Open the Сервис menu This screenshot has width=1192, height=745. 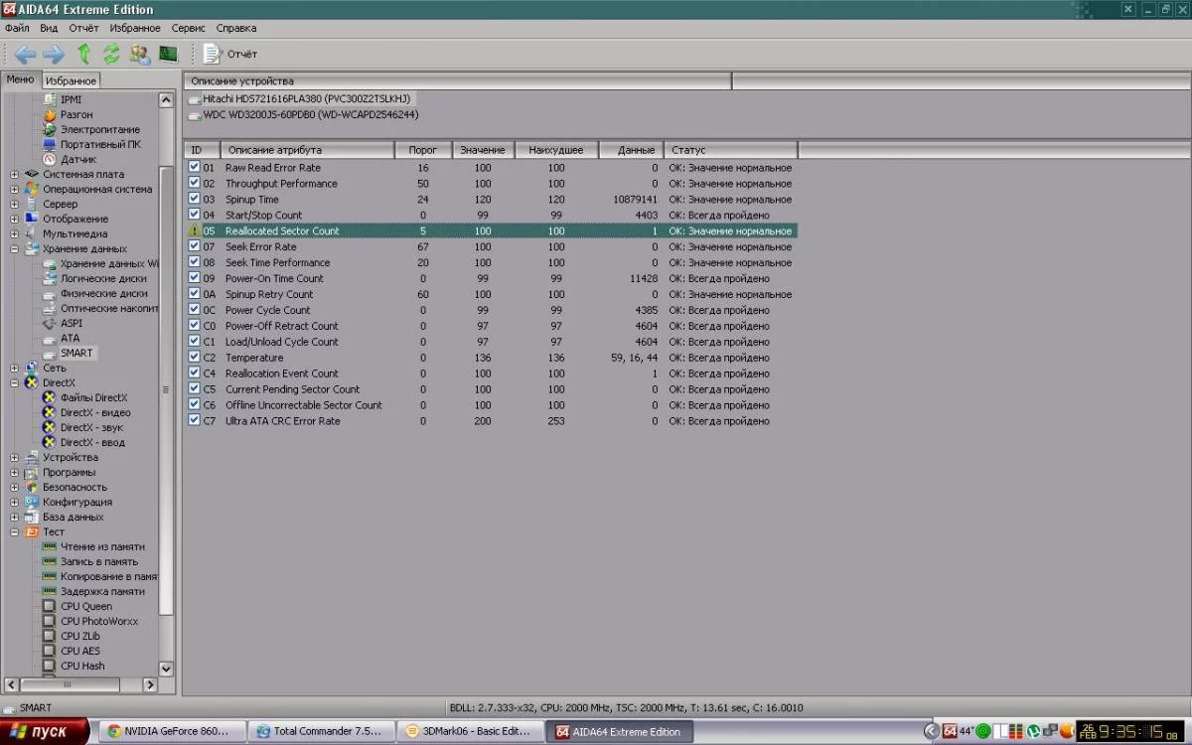[189, 29]
